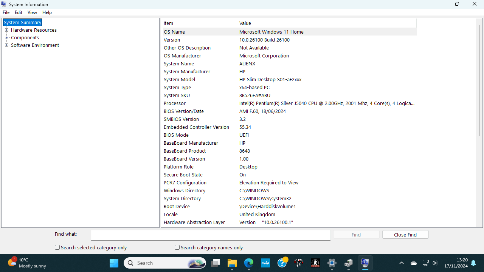
Task: Show hidden system tray icons
Action: pos(402,263)
